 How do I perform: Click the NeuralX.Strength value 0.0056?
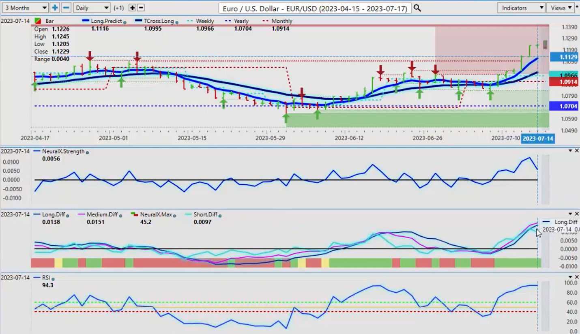[x=51, y=159]
